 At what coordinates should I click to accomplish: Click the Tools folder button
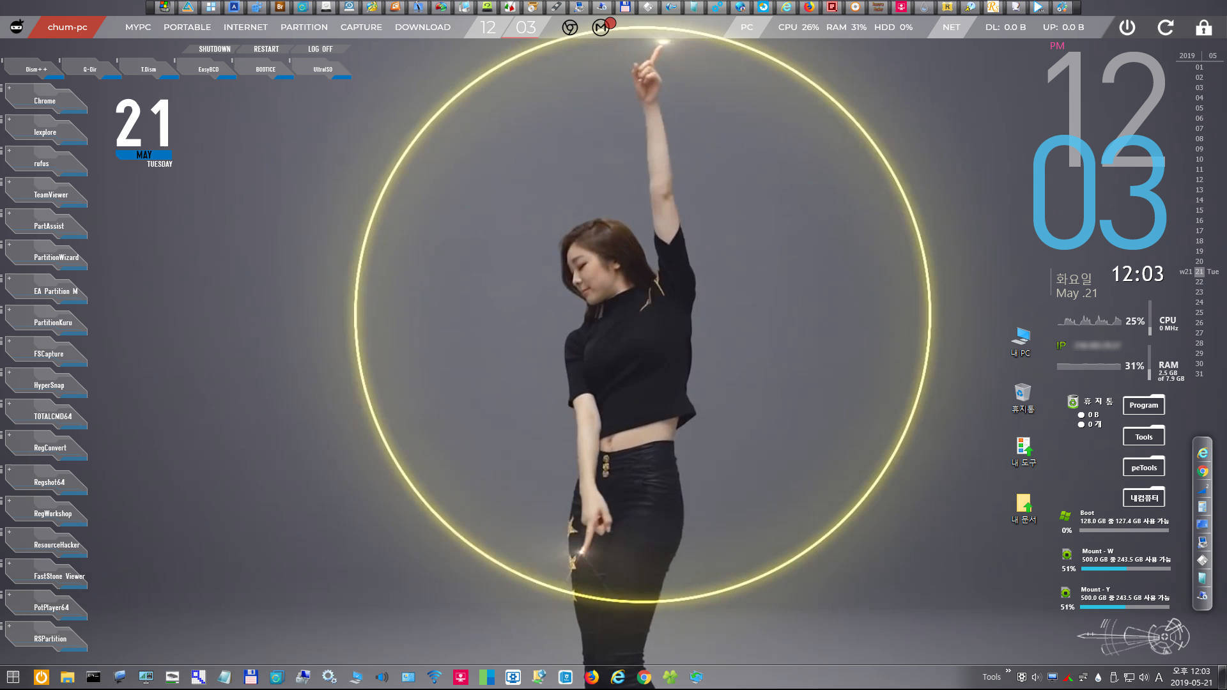coord(1143,436)
